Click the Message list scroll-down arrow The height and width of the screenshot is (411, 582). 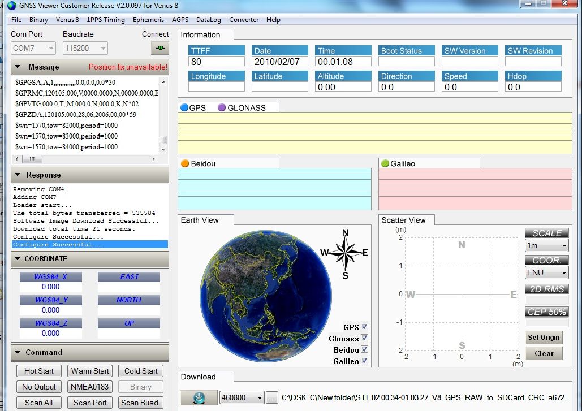tap(163, 149)
